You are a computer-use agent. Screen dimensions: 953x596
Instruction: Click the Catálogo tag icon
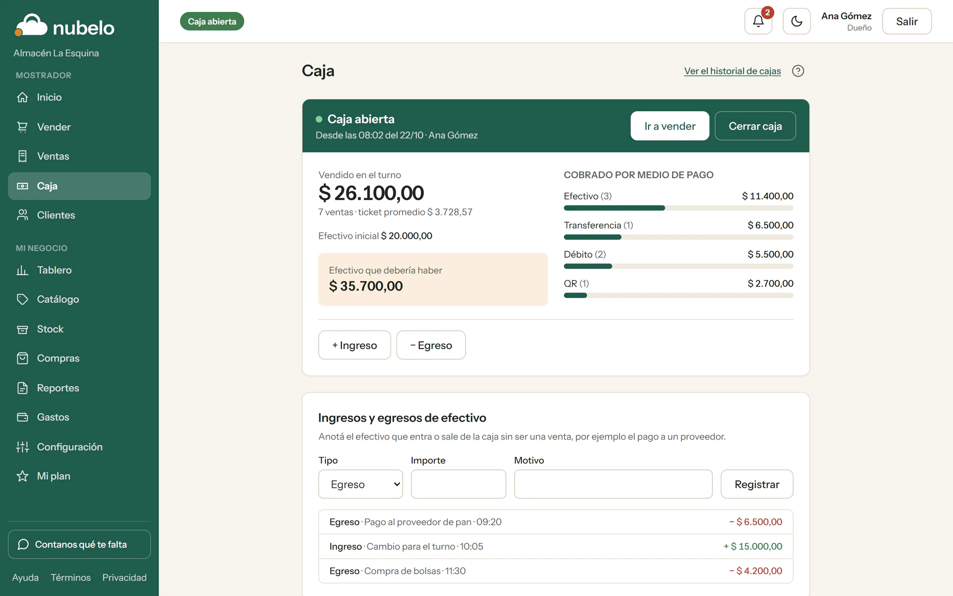point(22,299)
